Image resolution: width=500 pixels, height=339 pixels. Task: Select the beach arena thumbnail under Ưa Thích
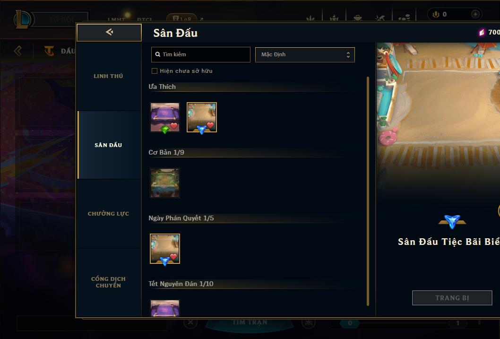tap(201, 117)
